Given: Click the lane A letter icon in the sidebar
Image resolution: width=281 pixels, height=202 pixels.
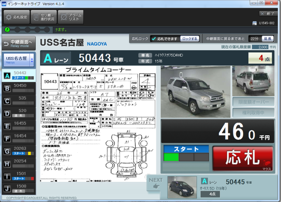Looking at the screenshot, I should click(7, 76).
